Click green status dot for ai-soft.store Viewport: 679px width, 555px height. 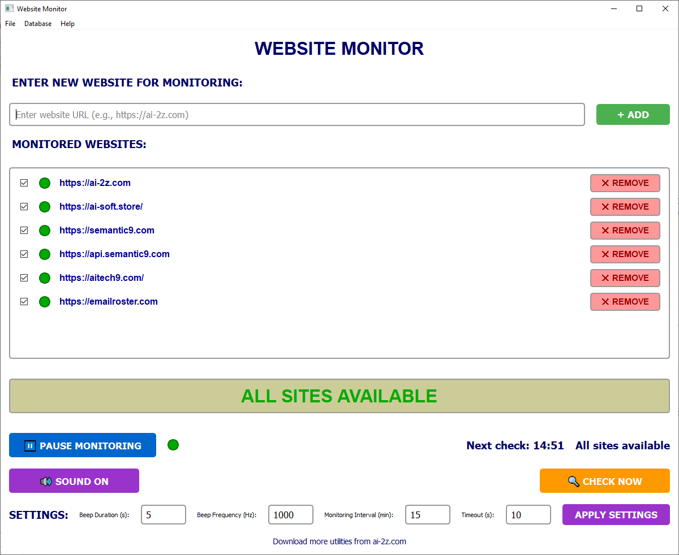pyautogui.click(x=45, y=207)
